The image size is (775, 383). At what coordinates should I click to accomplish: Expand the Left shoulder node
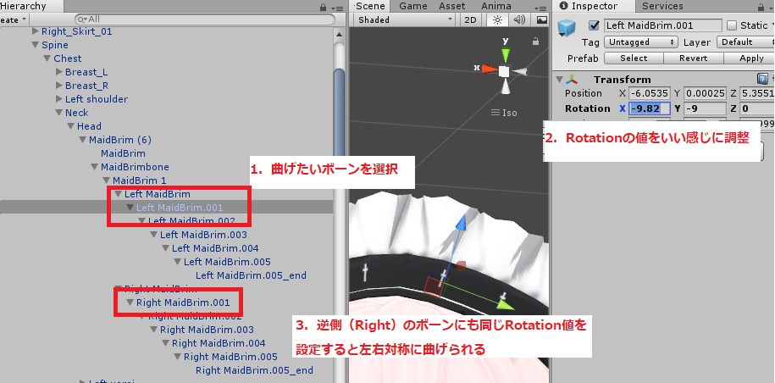click(x=59, y=99)
